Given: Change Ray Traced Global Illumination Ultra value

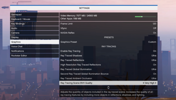Looking at the screenshot, I should point(154,69).
